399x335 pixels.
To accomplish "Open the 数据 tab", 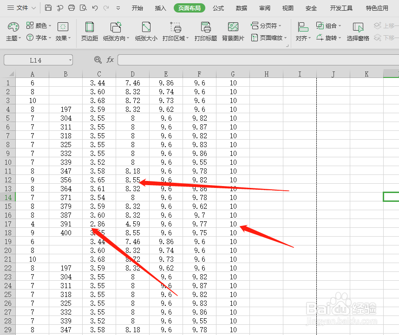I will pyautogui.click(x=241, y=8).
